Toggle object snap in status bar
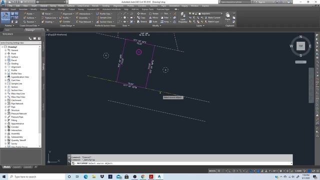The width and height of the screenshot is (320, 180). point(251,171)
